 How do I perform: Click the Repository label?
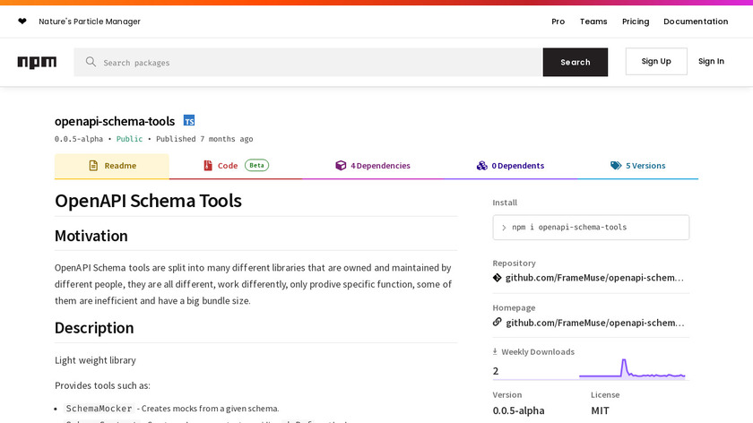(x=514, y=263)
